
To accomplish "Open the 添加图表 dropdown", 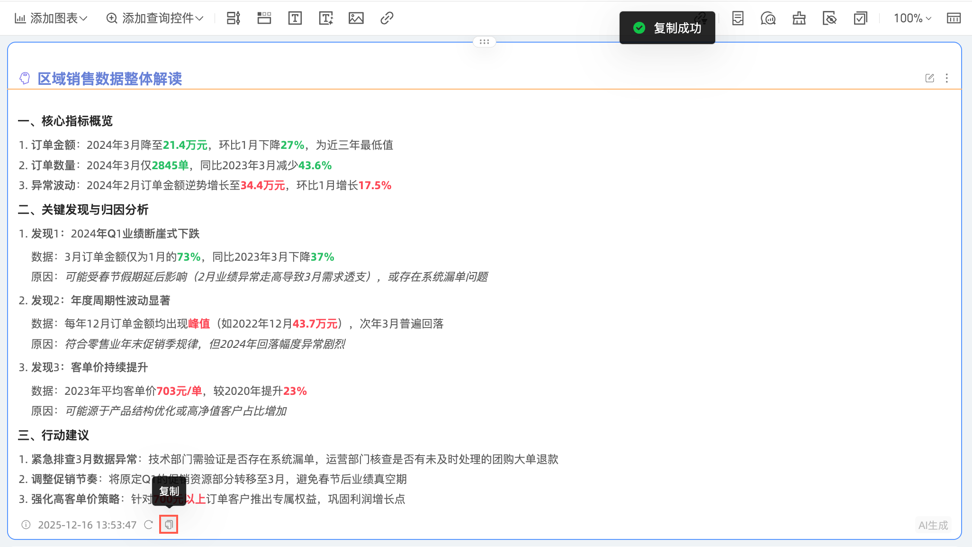I will (x=51, y=18).
